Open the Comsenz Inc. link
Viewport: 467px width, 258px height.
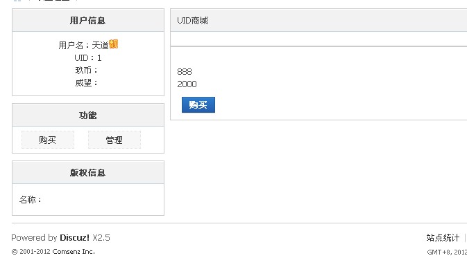click(74, 252)
